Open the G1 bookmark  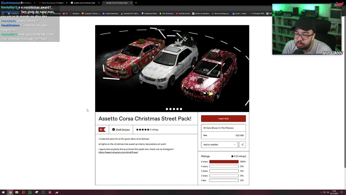pyautogui.click(x=65, y=14)
